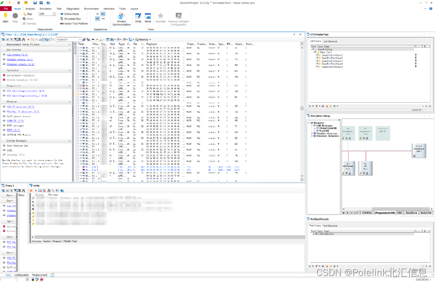Switch to the Simulation ribbon tab
This screenshot has height=282, width=435.
[45, 9]
